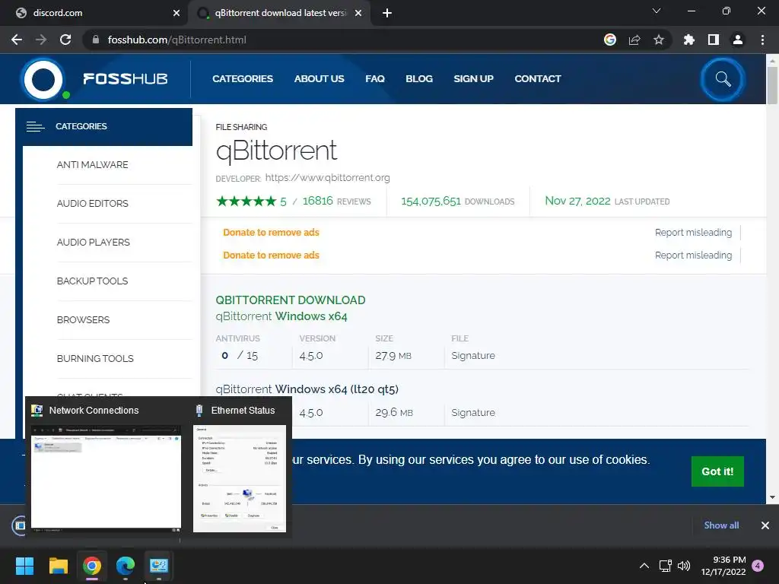Open the Chrome profile menu
This screenshot has height=584, width=779.
click(x=738, y=40)
